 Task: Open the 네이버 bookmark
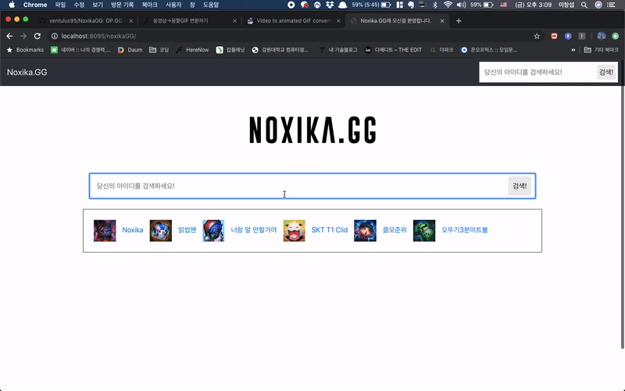pos(81,50)
